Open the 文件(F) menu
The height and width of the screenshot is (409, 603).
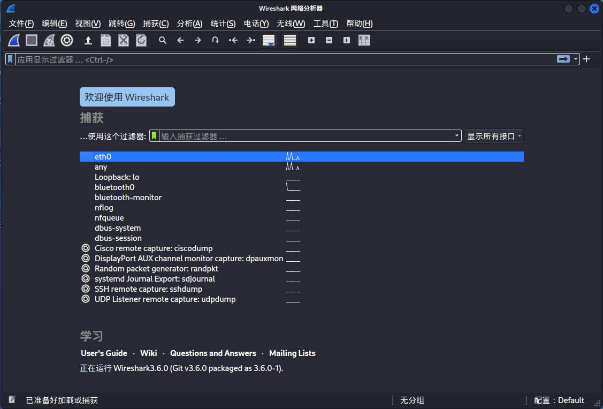(x=21, y=24)
